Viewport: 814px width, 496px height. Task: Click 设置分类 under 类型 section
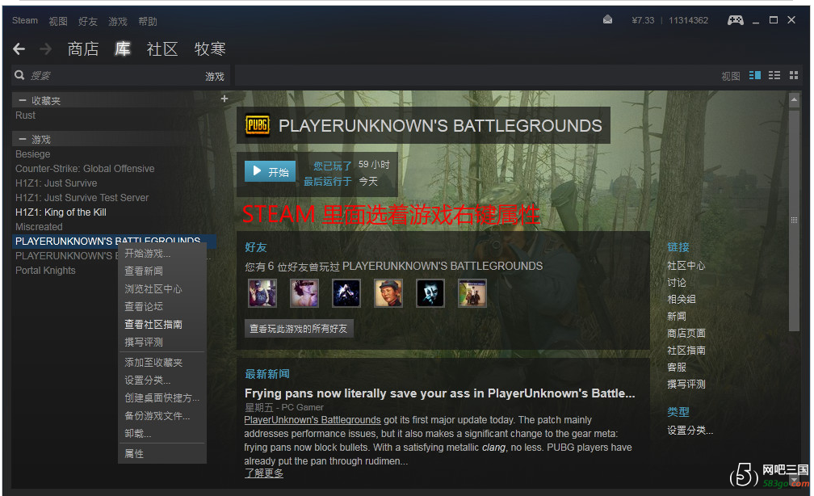coord(690,430)
